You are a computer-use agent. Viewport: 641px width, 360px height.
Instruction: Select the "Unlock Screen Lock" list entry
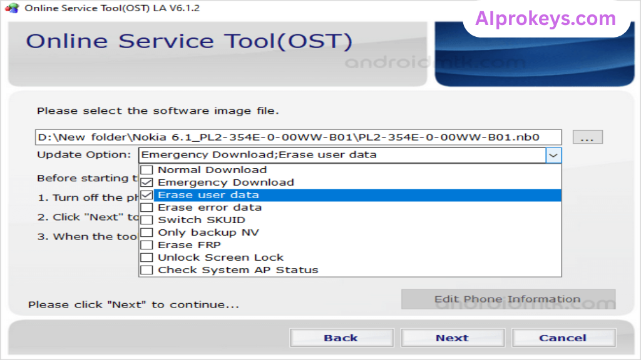click(x=221, y=257)
